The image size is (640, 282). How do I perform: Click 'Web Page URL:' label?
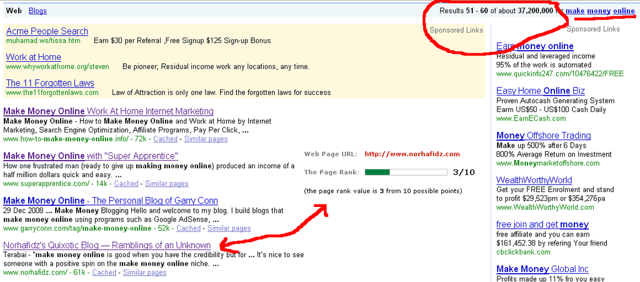[x=331, y=154]
